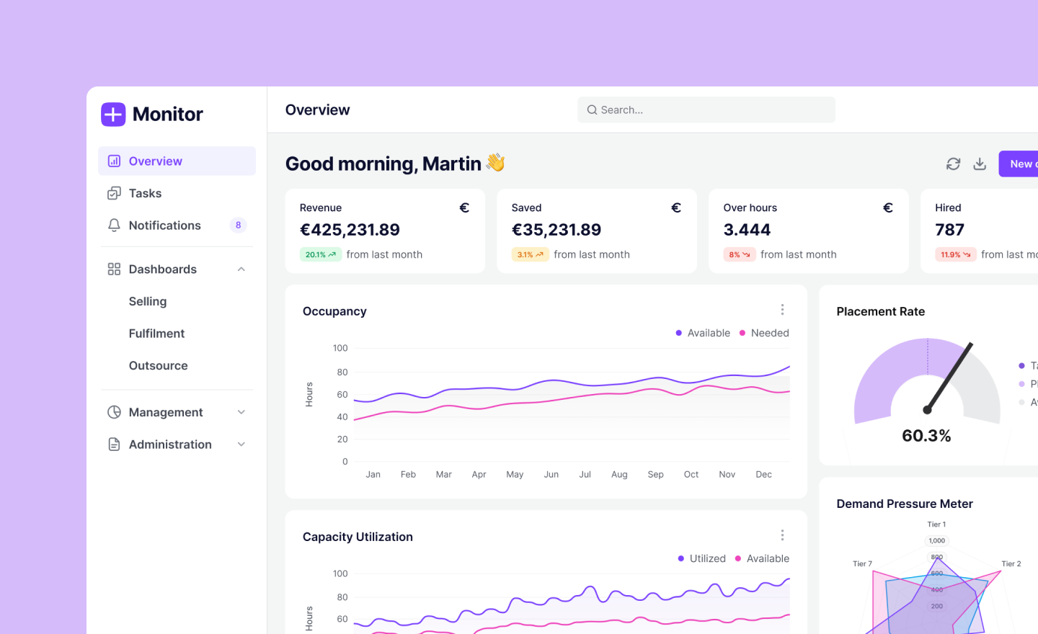Click the Administration section label
This screenshot has height=634, width=1038.
click(170, 445)
